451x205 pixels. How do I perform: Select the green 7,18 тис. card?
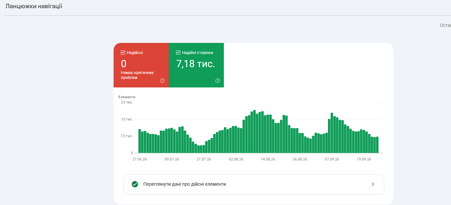[196, 65]
